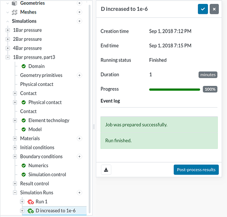227x217 pixels.
Task: Select the D increased to 1e-6 run
Action: click(x=55, y=210)
